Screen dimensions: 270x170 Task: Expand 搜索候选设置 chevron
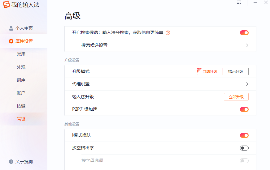tap(247, 45)
